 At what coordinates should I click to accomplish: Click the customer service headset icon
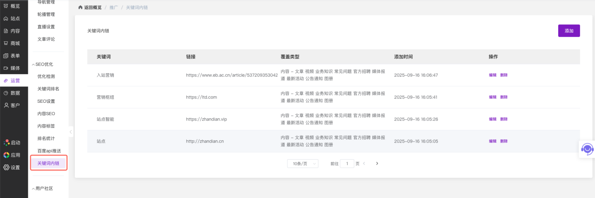[x=587, y=149]
